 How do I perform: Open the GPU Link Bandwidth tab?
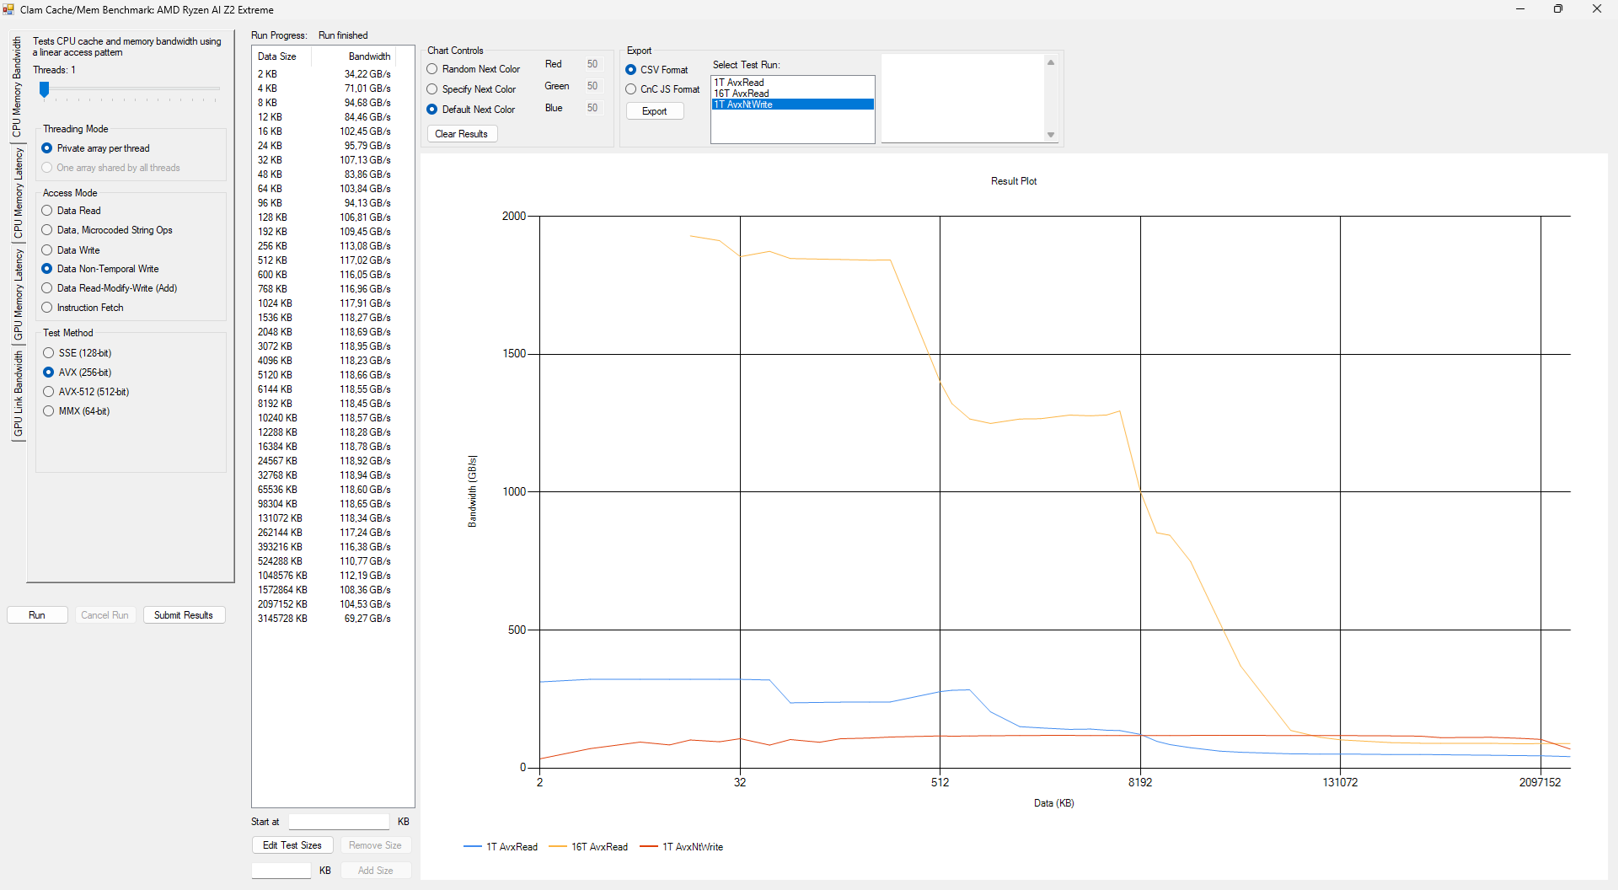tap(17, 394)
